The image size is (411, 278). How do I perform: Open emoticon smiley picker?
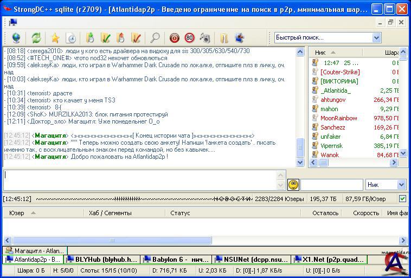[293, 185]
